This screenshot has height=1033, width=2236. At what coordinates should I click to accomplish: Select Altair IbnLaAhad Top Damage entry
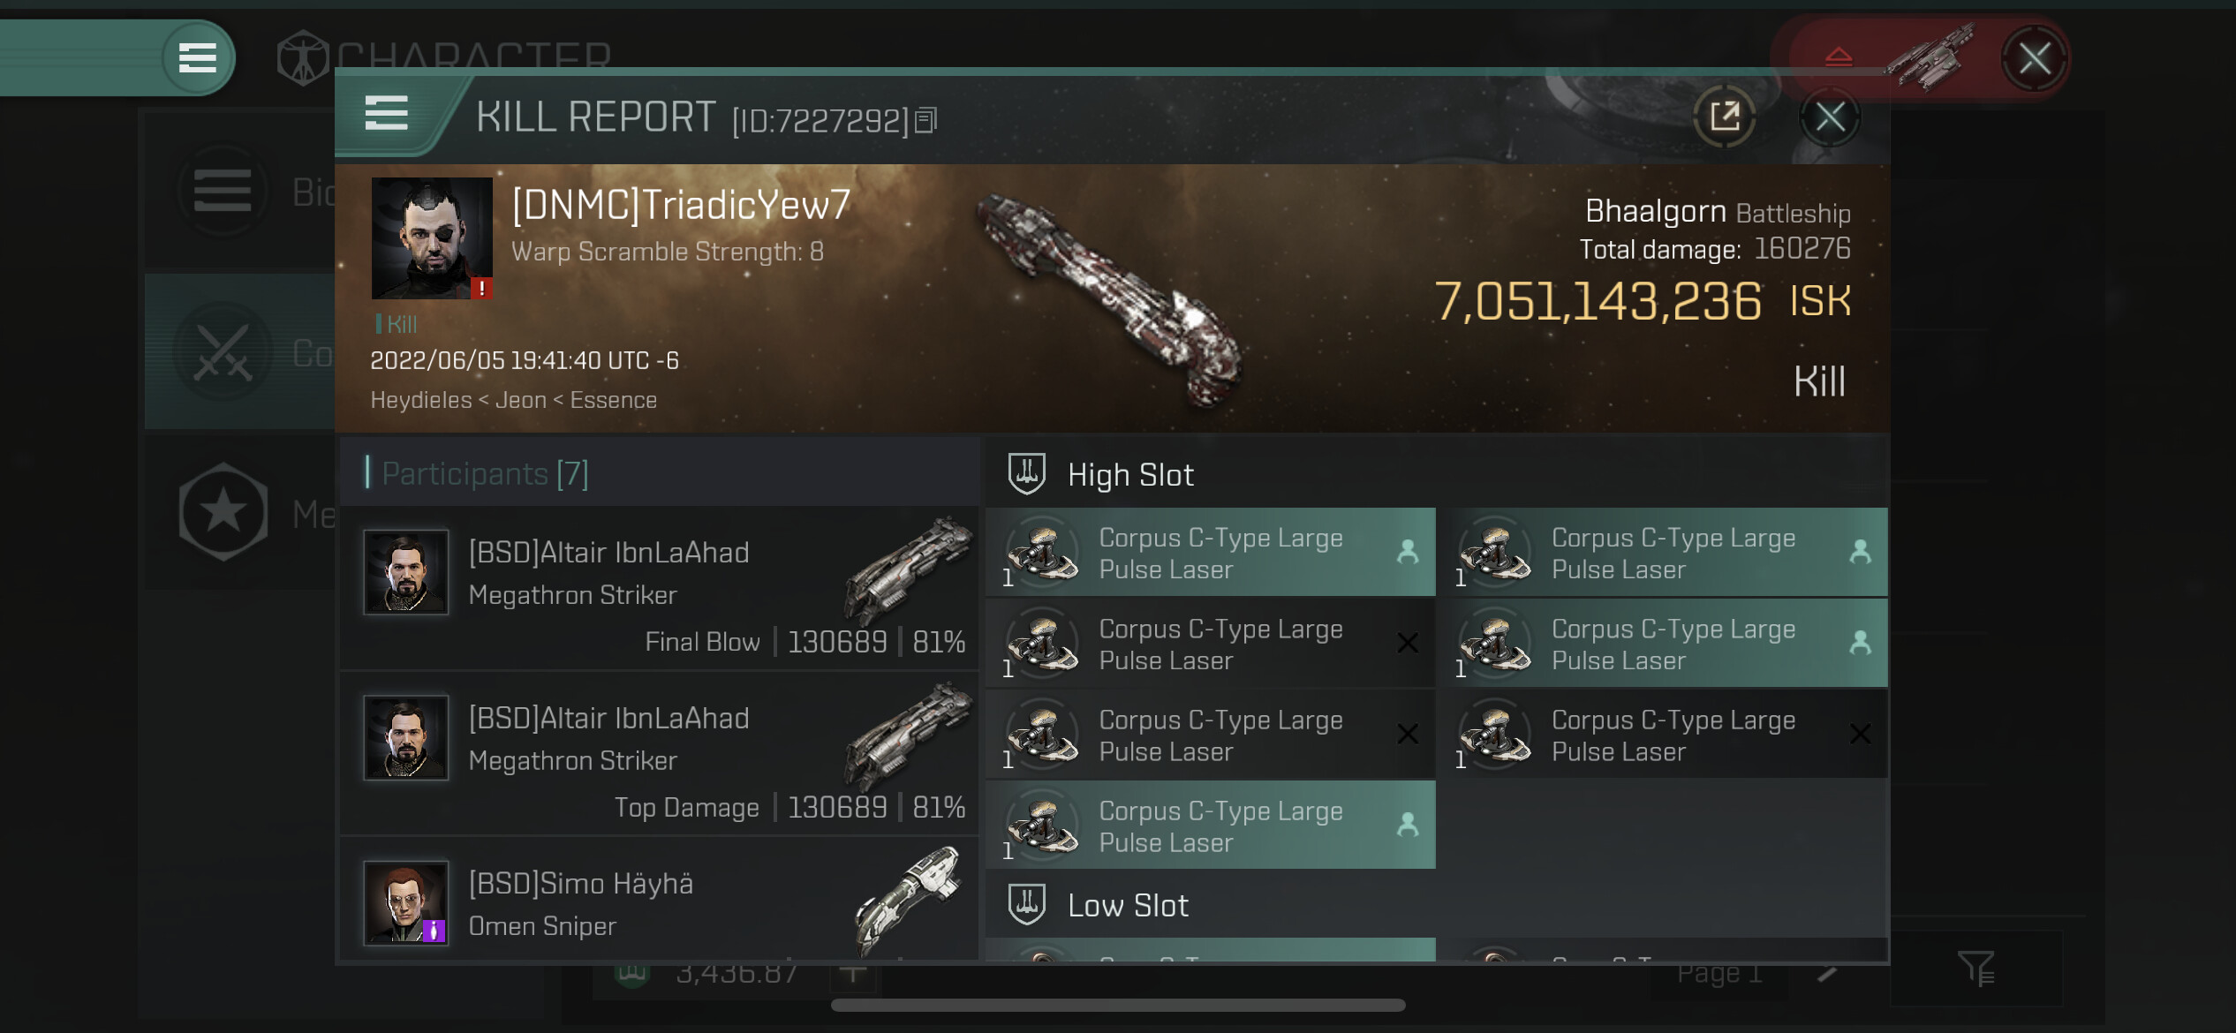pos(660,754)
